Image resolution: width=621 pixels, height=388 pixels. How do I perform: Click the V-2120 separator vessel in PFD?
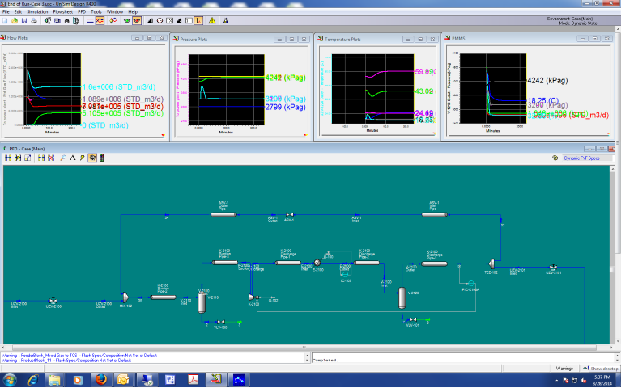pos(401,299)
